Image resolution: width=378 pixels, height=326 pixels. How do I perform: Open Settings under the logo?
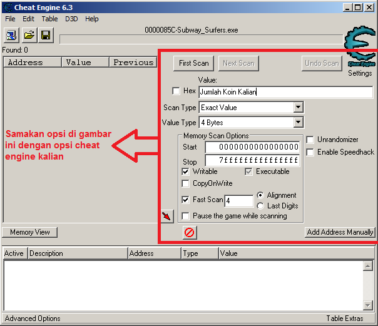[x=360, y=73]
